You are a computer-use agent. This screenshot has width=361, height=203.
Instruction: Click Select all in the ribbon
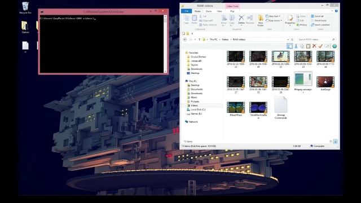tap(318, 16)
